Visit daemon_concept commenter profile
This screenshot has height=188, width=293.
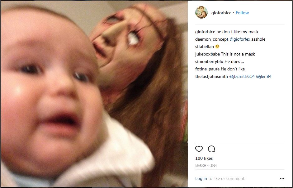[212, 39]
